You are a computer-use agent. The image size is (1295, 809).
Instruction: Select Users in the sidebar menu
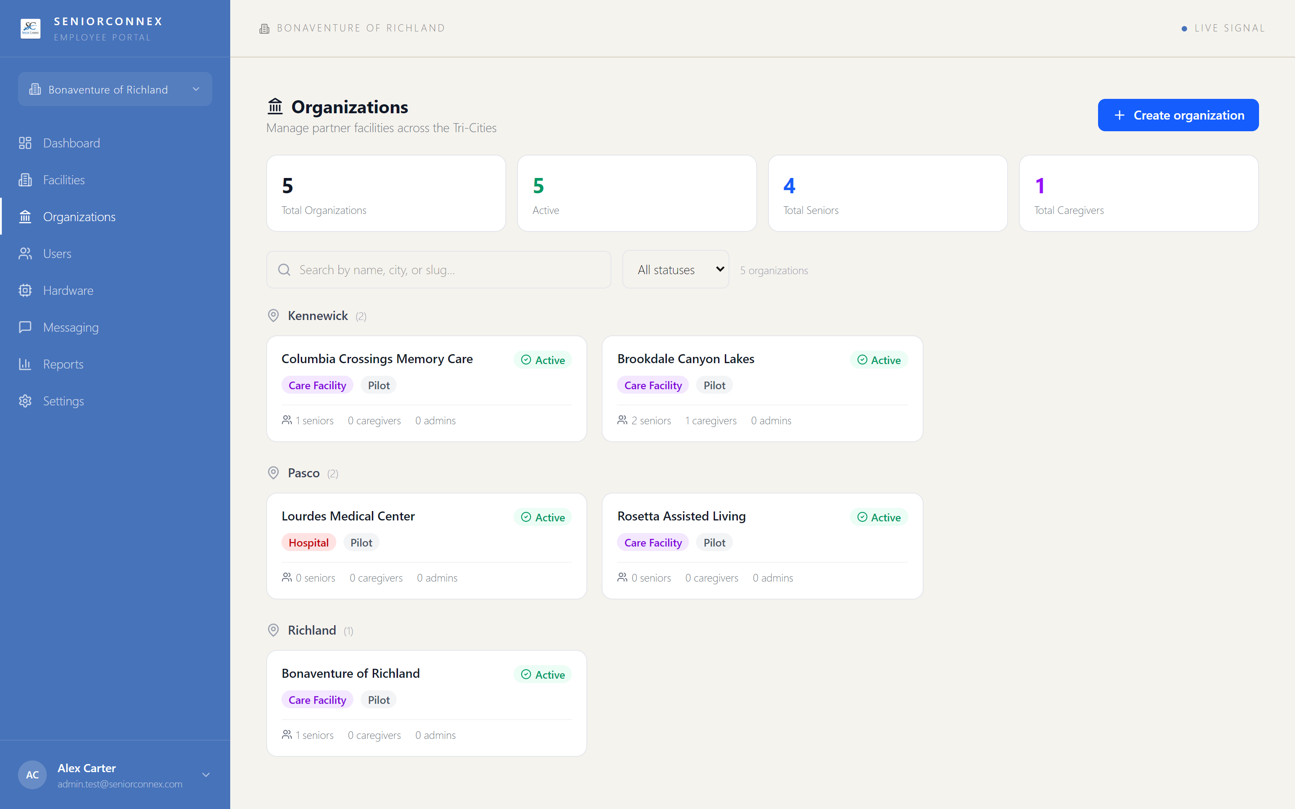click(x=115, y=253)
